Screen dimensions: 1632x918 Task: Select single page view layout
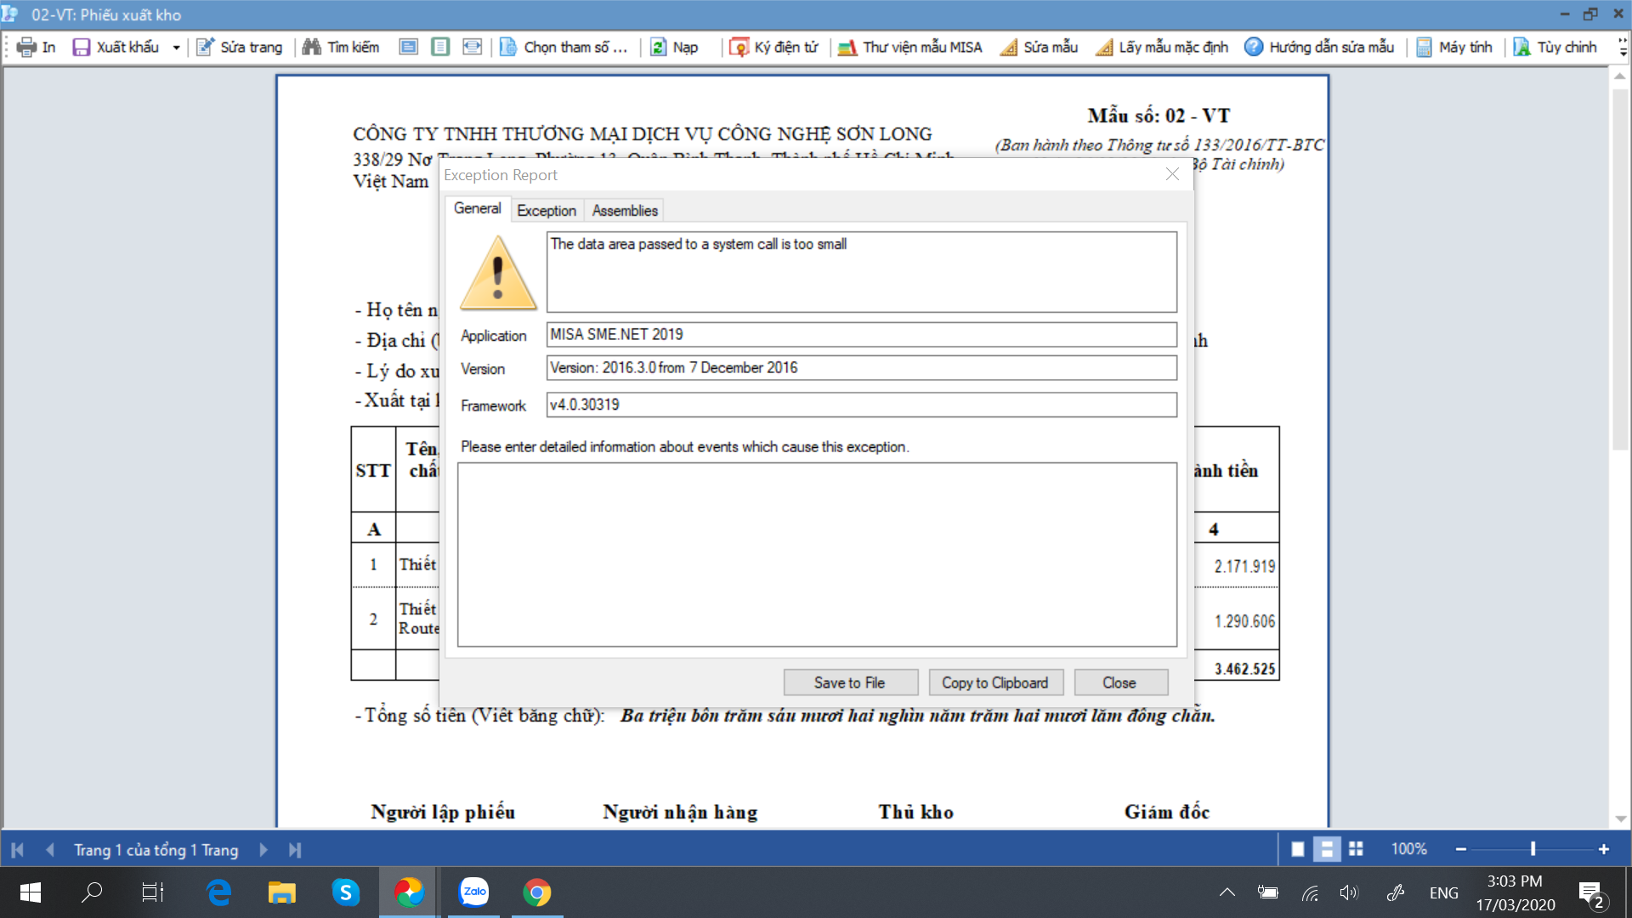(x=1298, y=849)
